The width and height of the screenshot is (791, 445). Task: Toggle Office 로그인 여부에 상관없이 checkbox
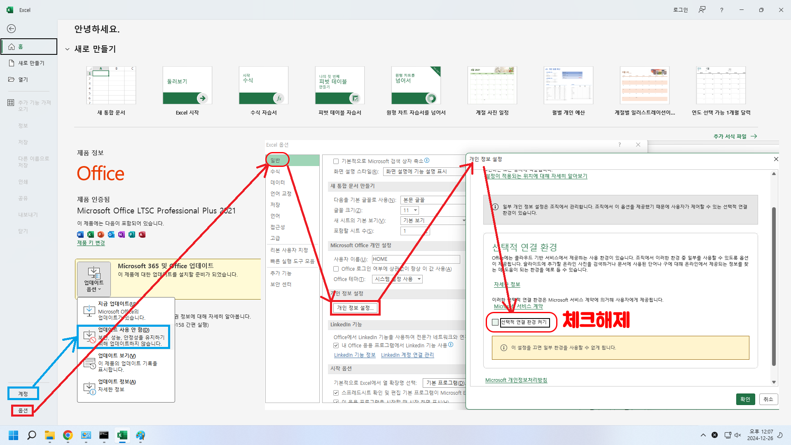point(336,269)
